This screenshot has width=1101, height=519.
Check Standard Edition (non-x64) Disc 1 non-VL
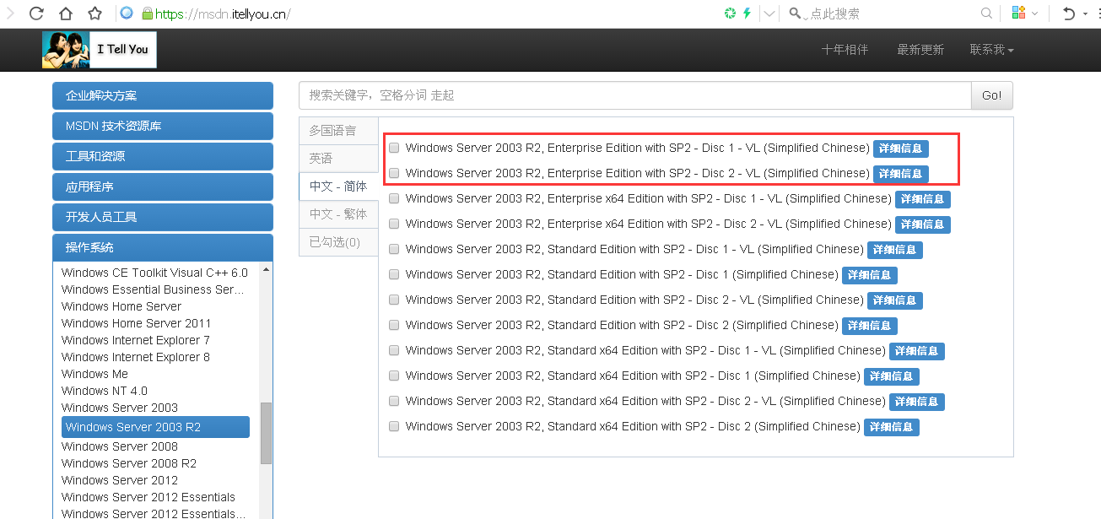point(394,275)
